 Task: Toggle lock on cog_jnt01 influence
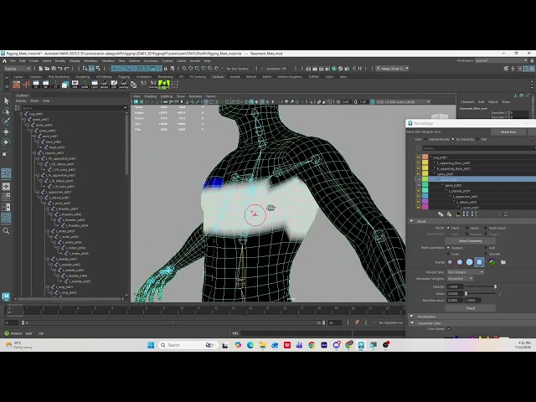pyautogui.click(x=418, y=157)
